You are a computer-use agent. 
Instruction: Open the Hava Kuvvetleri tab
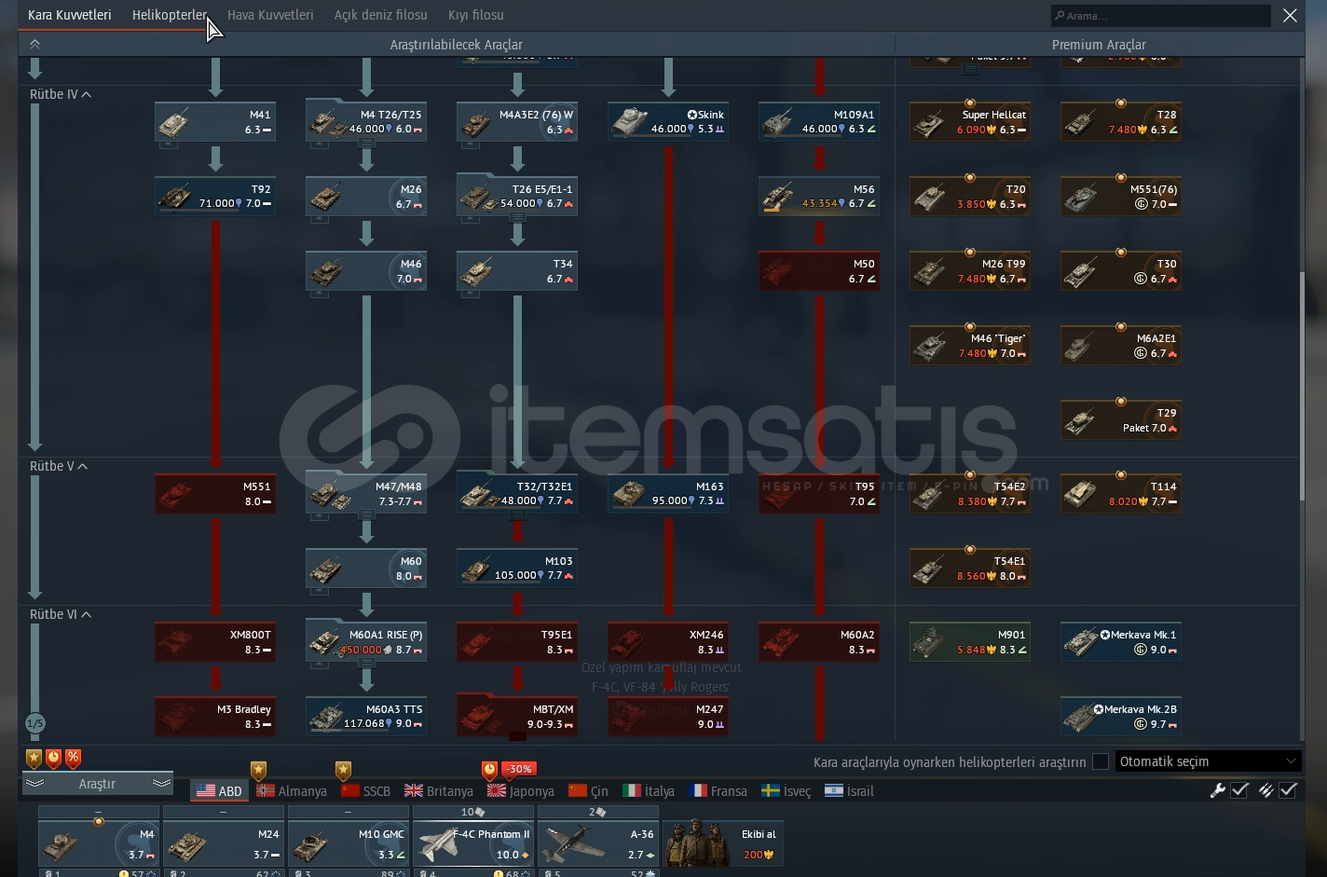point(270,15)
